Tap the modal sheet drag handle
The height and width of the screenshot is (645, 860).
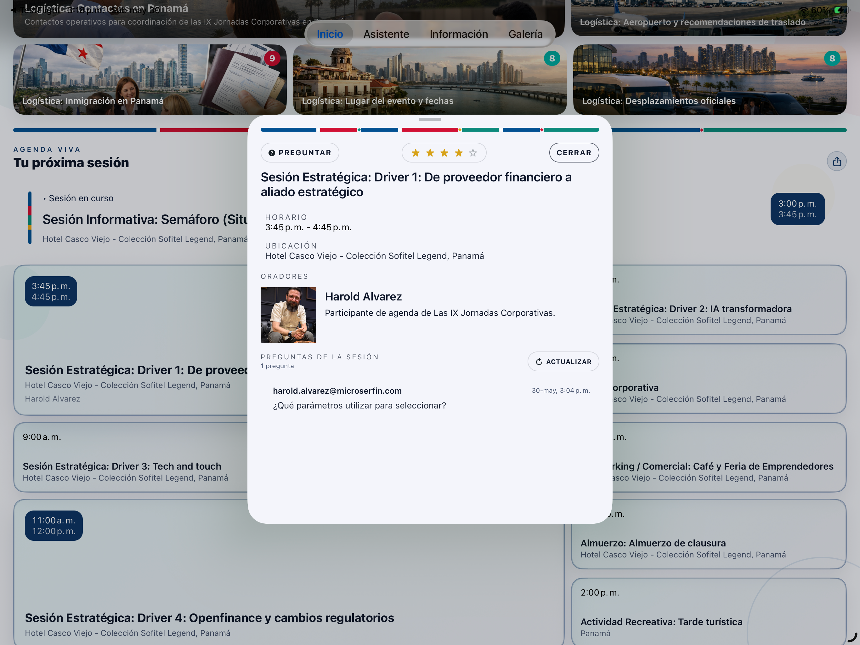click(430, 119)
